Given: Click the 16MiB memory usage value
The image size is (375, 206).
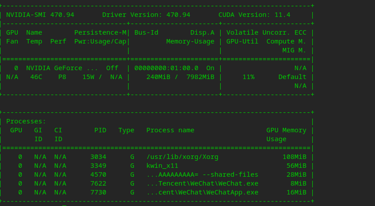Looking at the screenshot, I should tap(296, 192).
